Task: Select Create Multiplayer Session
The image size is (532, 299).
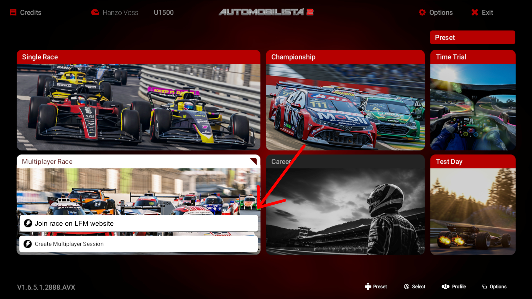Action: [x=139, y=244]
